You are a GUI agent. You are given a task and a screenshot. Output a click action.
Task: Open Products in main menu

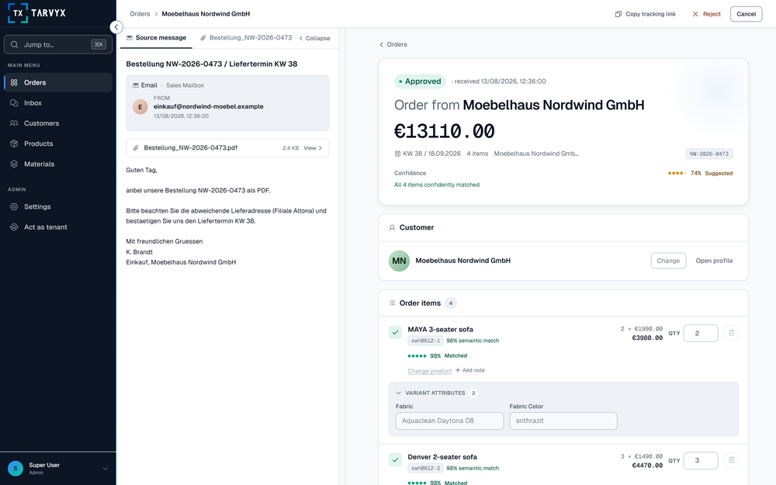click(58, 144)
